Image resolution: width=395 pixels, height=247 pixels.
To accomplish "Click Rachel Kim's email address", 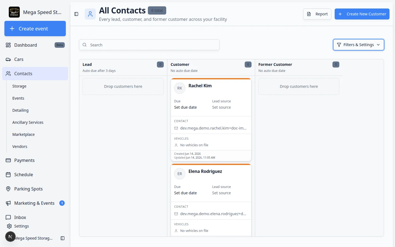I will 213,128.
